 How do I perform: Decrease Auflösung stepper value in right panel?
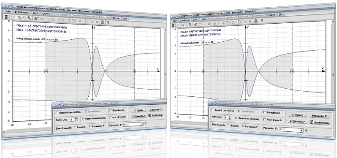coord(230,118)
